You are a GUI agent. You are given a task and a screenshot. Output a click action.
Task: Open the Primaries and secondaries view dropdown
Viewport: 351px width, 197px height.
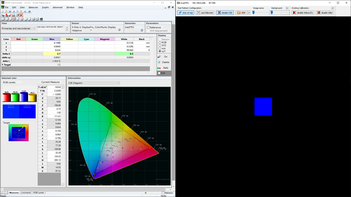pyautogui.click(x=18, y=28)
